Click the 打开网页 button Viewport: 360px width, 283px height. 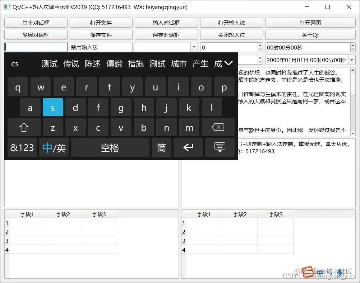coord(310,23)
